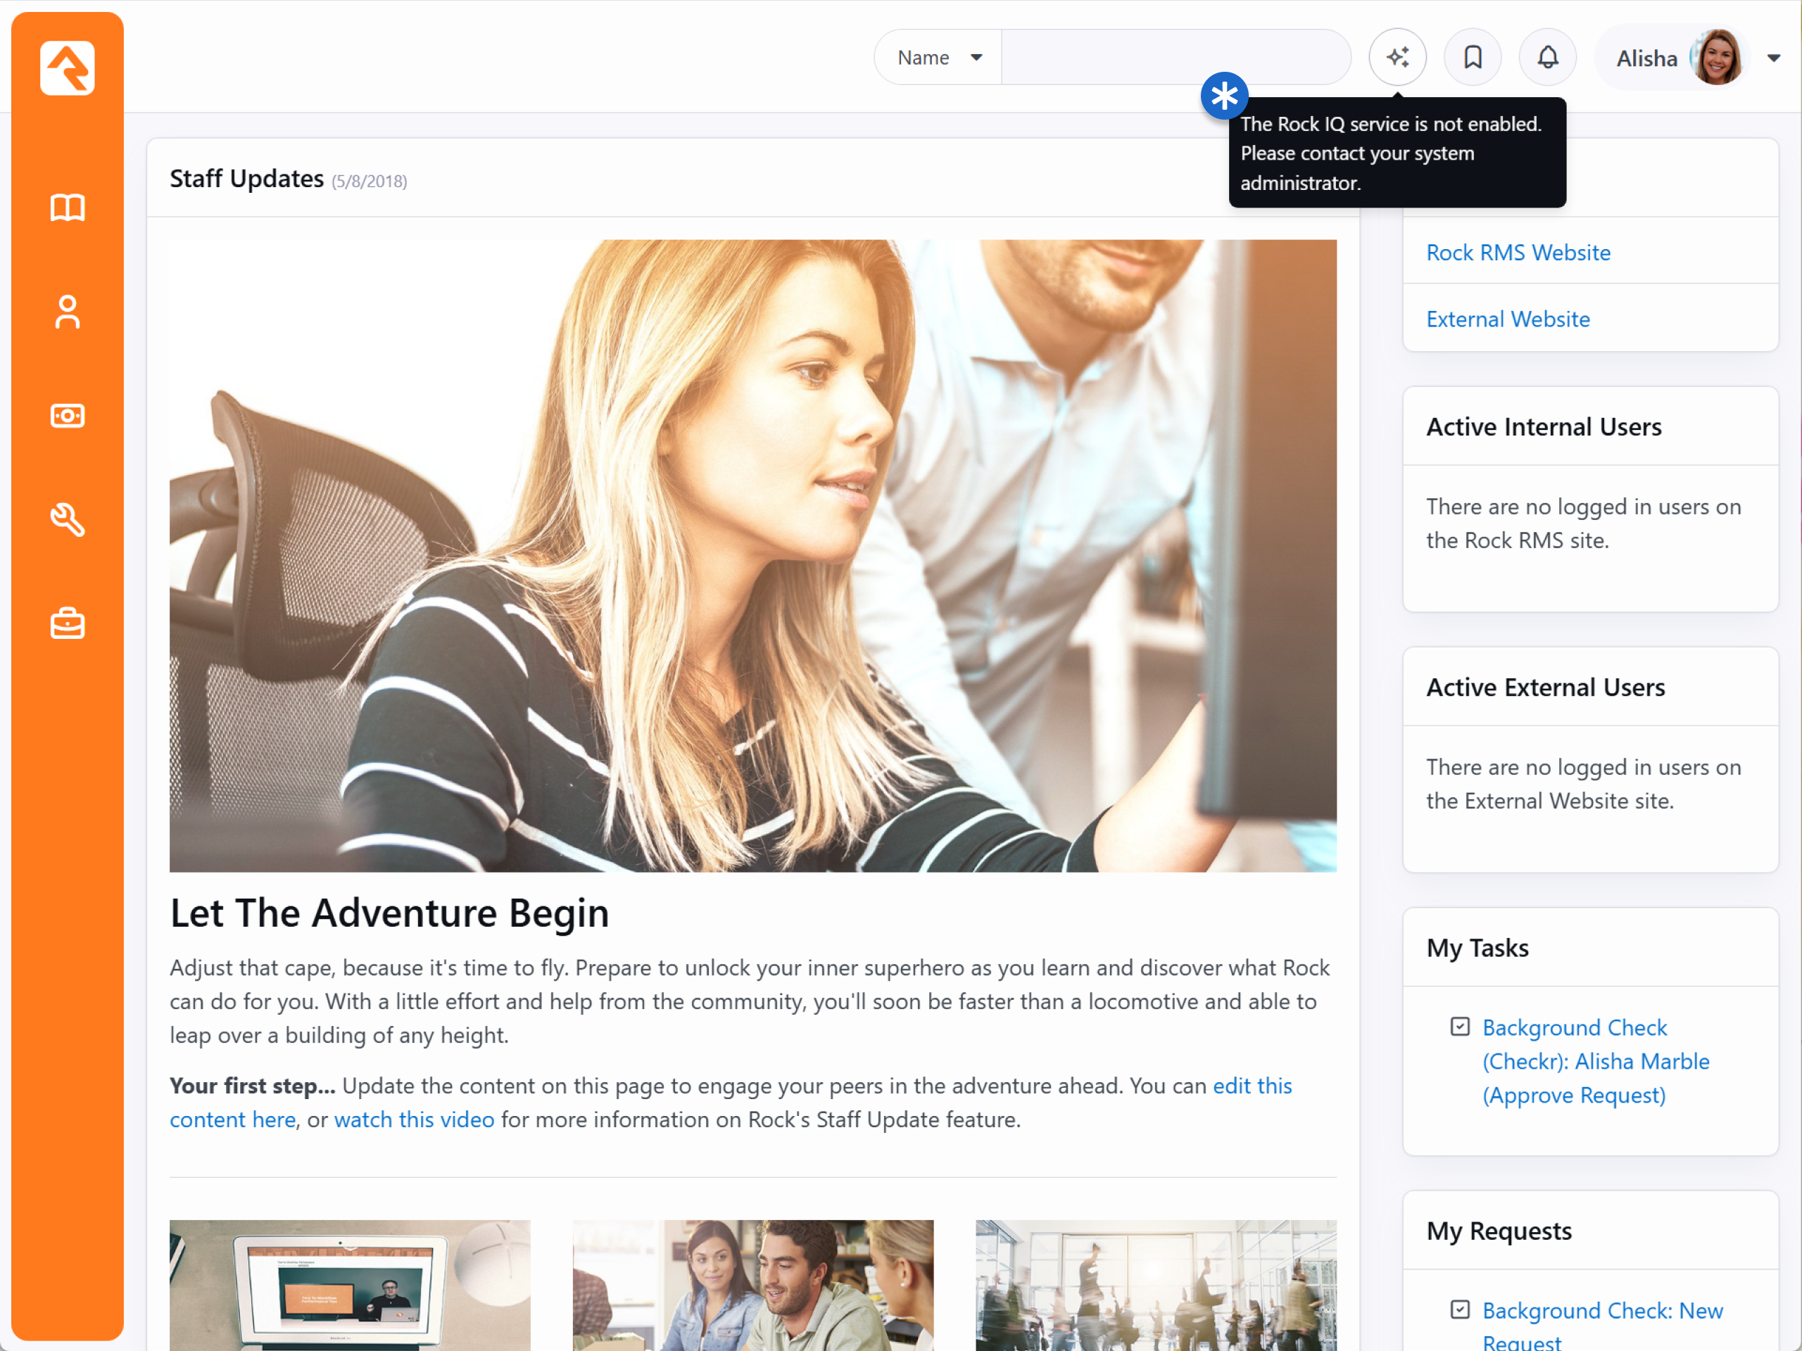The width and height of the screenshot is (1802, 1351).
Task: Open the thumbnail of smiling coworkers
Action: pyautogui.click(x=752, y=1285)
